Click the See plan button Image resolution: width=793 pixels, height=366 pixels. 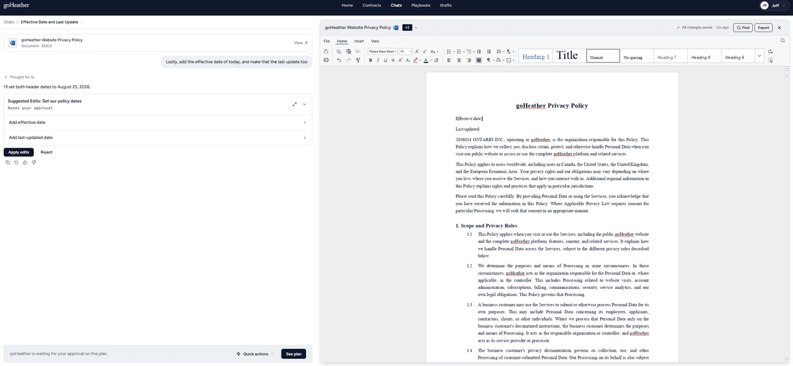pyautogui.click(x=293, y=354)
